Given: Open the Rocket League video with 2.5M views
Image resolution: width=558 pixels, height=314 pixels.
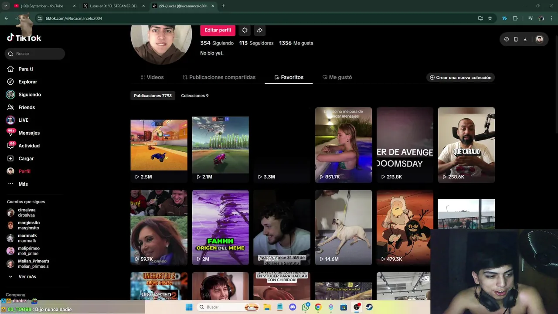Looking at the screenshot, I should 159,145.
